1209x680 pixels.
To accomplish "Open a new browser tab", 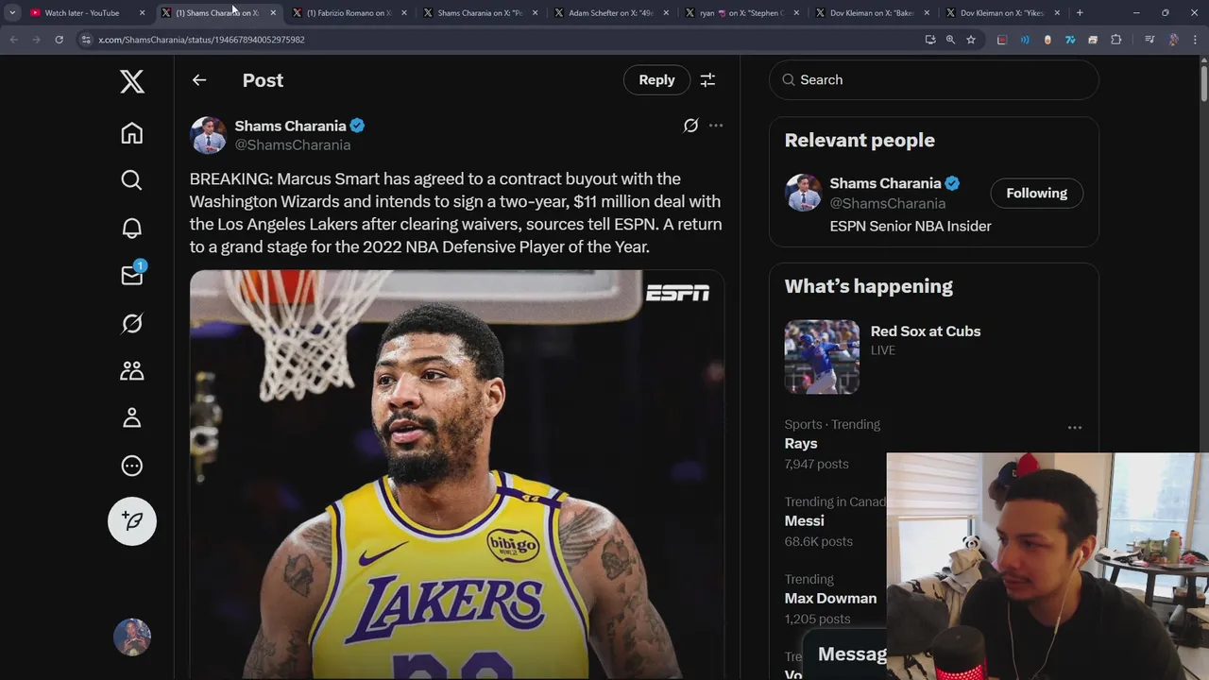I will tap(1080, 13).
